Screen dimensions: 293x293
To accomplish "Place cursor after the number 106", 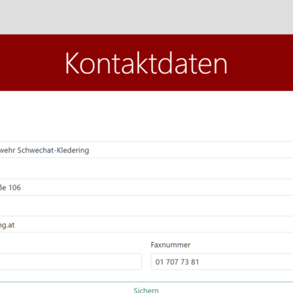I will [x=21, y=188].
